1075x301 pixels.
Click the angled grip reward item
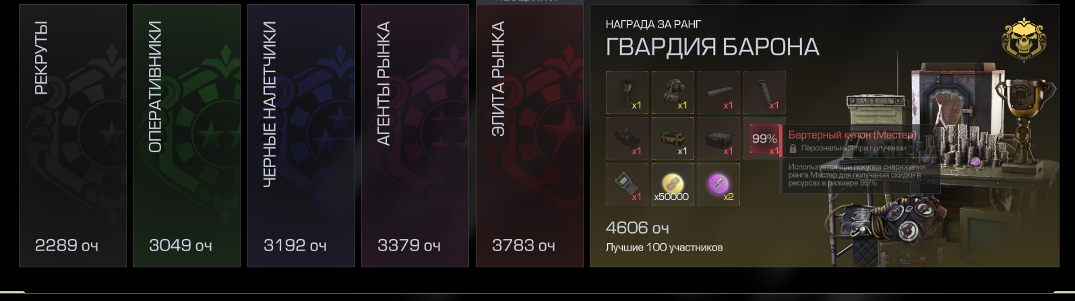click(x=764, y=92)
